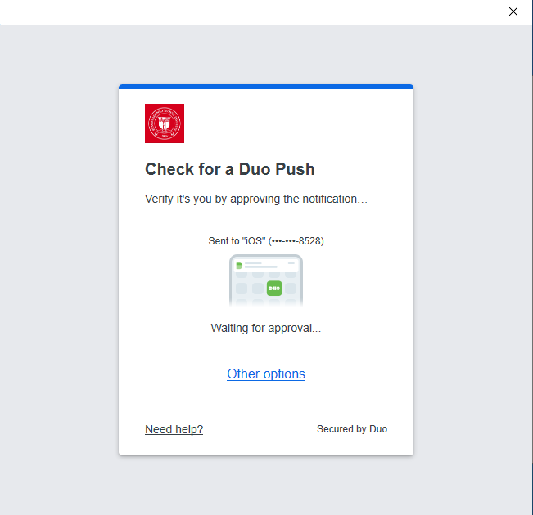The width and height of the screenshot is (533, 515).
Task: Click the red university seal logo
Action: [x=165, y=123]
